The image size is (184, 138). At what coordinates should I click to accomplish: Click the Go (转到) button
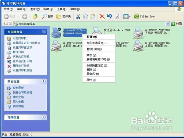pyautogui.click(x=176, y=24)
